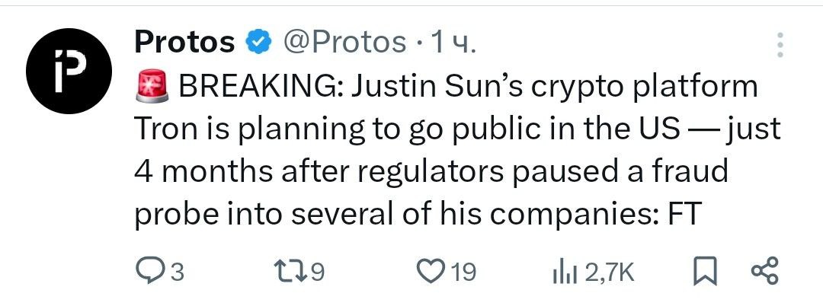The height and width of the screenshot is (306, 823).
Task: Open the share icon
Action: [x=766, y=272]
